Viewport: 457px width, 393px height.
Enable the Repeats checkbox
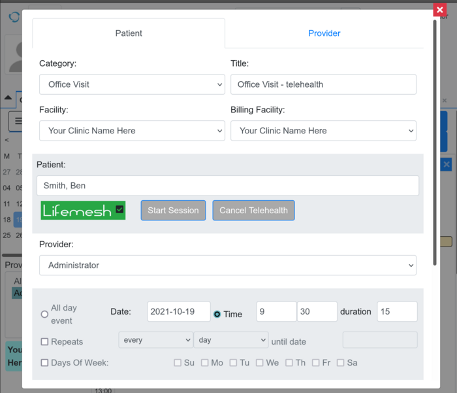coord(44,341)
